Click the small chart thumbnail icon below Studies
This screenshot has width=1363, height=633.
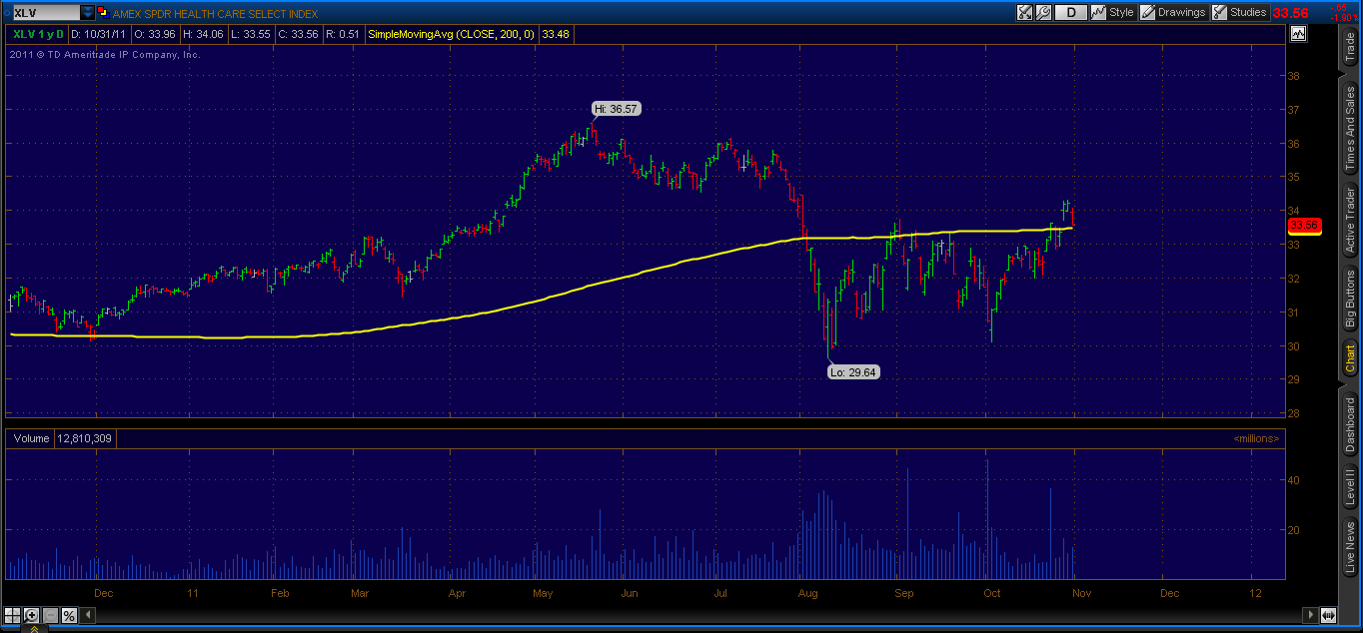click(x=1298, y=33)
